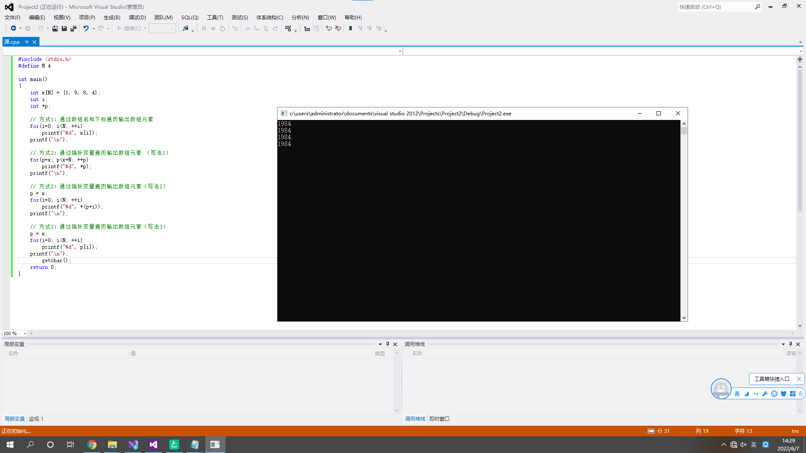Click the Undo icon in toolbar

(x=86, y=29)
